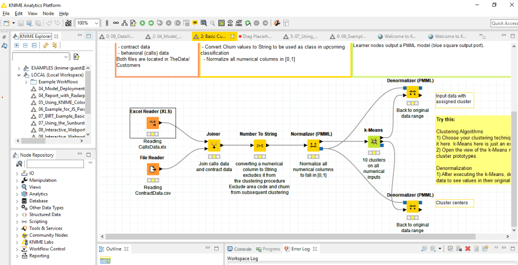This screenshot has width=518, height=265.
Task: Open the Explorer filter combo box
Action: point(40,57)
